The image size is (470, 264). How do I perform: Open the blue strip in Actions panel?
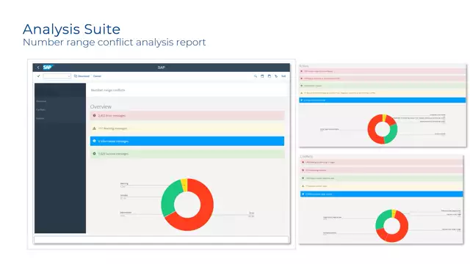pos(383,100)
